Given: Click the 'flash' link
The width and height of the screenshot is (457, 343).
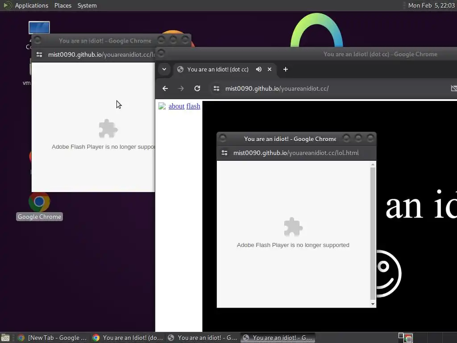Looking at the screenshot, I should coord(193,106).
